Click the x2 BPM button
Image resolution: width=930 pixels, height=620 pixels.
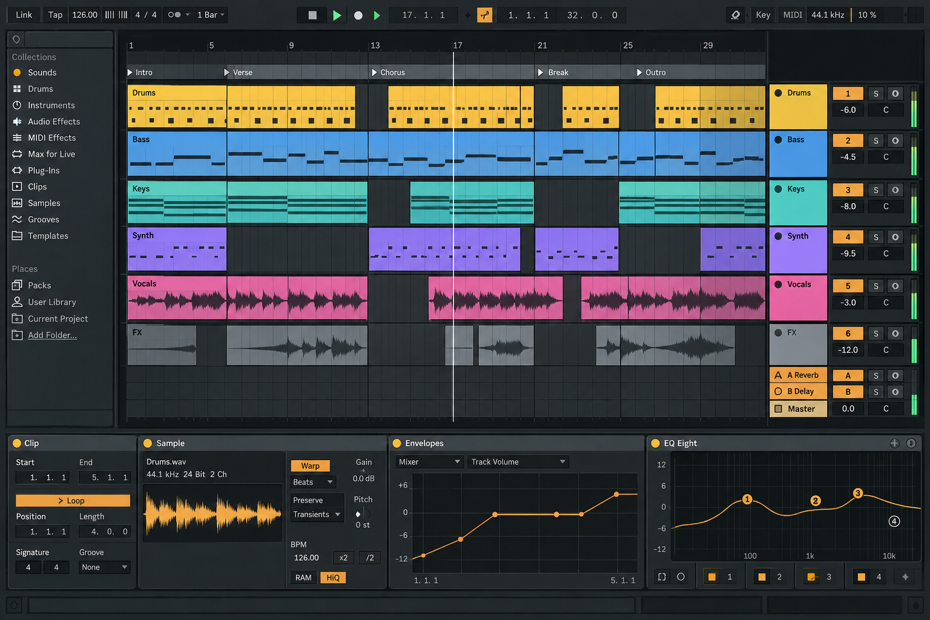(343, 558)
